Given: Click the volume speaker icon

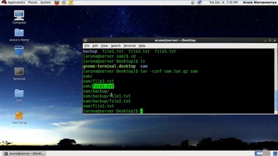Looking at the screenshot, I should (x=193, y=3).
